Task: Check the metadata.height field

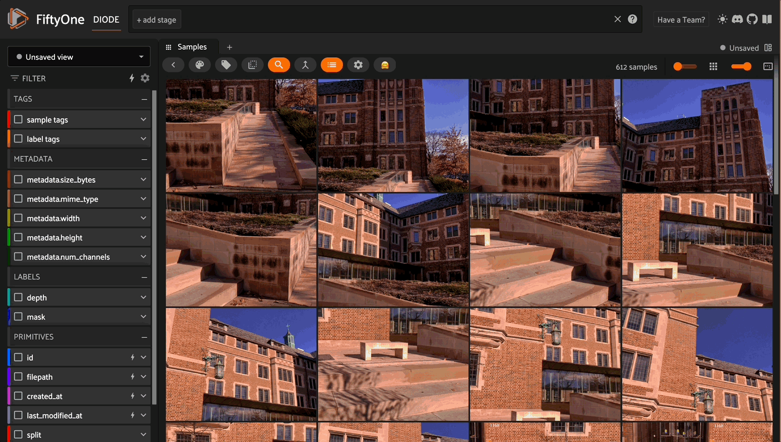Action: point(18,237)
